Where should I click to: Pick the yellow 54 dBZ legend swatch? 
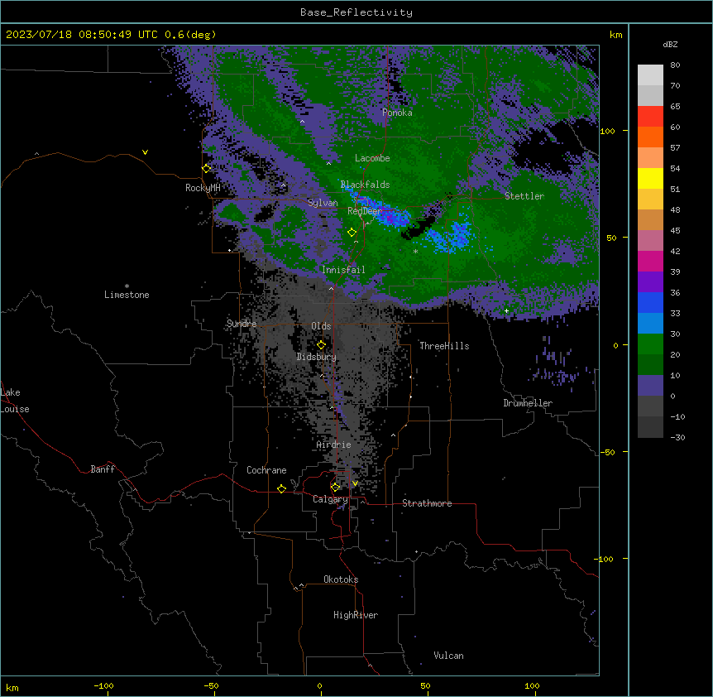click(650, 178)
